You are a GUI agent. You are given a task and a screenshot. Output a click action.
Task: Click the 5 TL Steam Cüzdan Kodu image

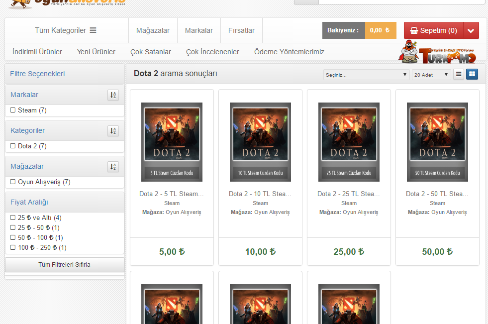tap(172, 142)
